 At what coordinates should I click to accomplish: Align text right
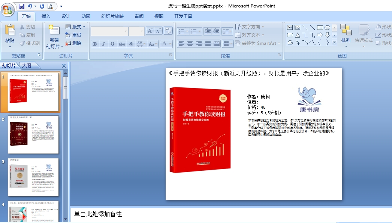click(199, 44)
